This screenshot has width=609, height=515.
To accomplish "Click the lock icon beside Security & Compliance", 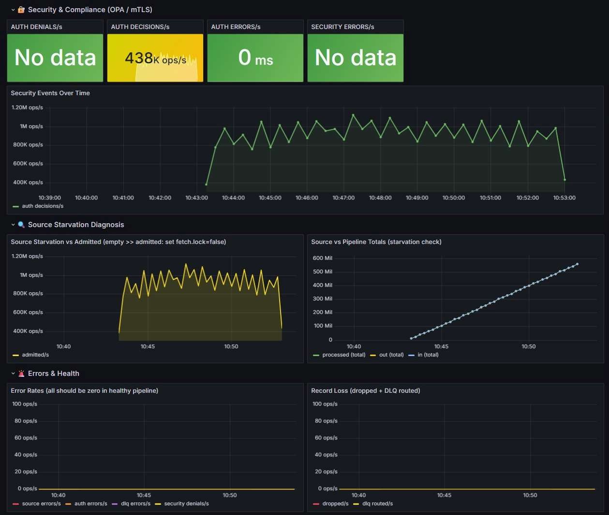I will pos(21,10).
